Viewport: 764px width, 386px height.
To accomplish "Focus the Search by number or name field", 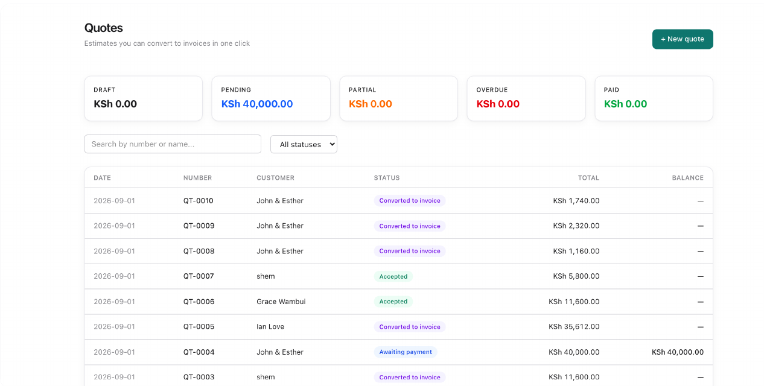I will [x=173, y=144].
